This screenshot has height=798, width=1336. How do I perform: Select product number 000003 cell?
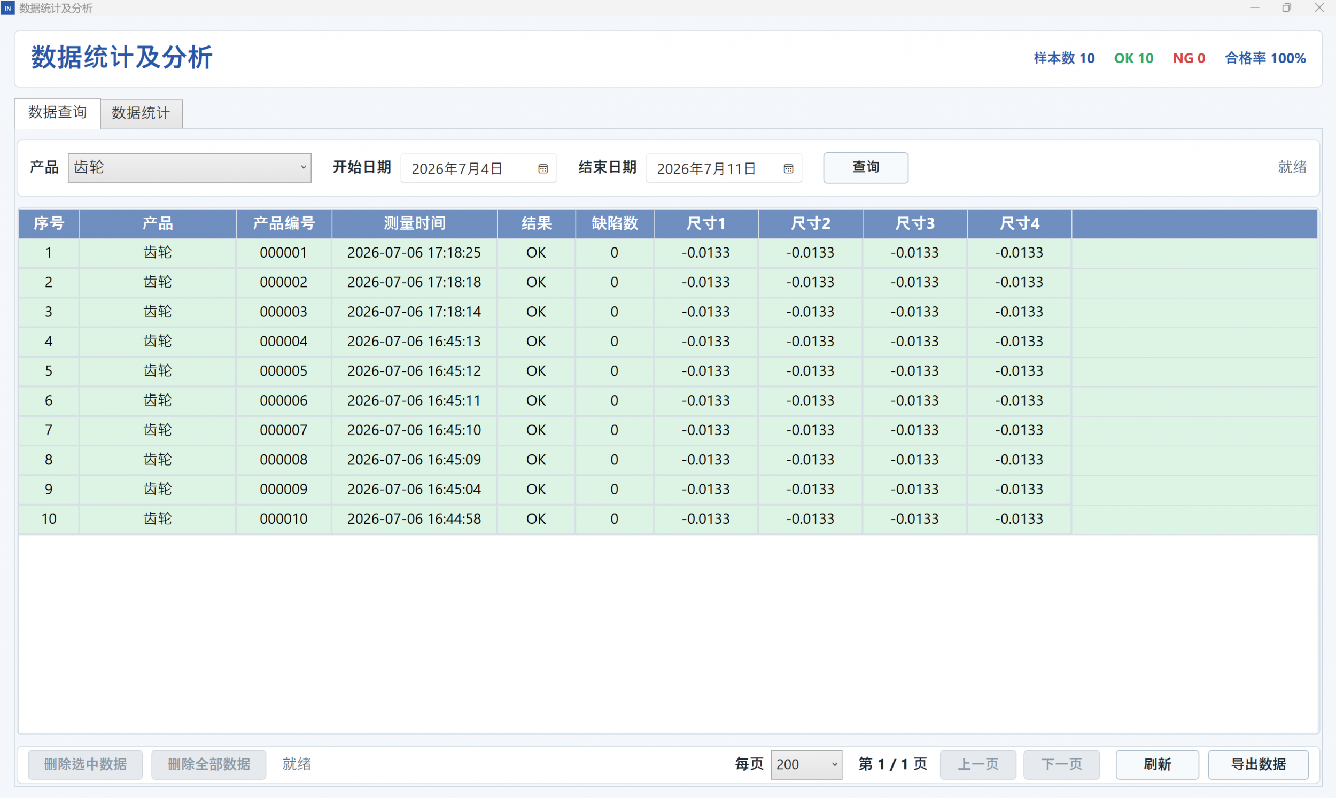[283, 312]
